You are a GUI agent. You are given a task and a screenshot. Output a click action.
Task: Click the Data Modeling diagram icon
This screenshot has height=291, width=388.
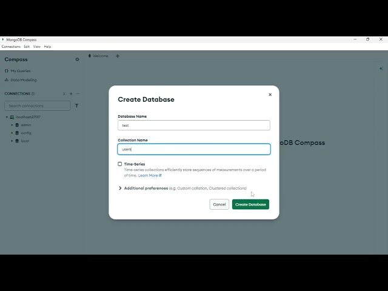coord(7,80)
